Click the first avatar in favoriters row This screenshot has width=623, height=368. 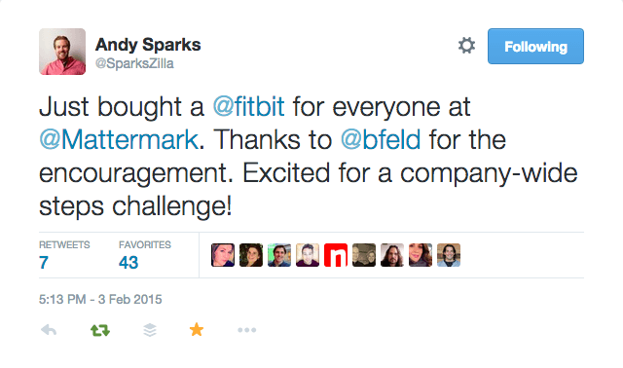pos(223,255)
